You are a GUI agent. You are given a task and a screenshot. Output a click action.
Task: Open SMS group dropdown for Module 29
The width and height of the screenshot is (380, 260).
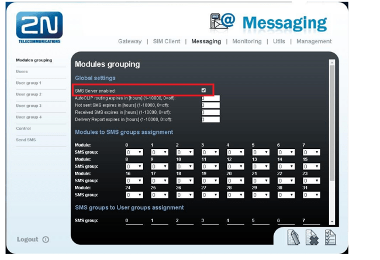261,195
